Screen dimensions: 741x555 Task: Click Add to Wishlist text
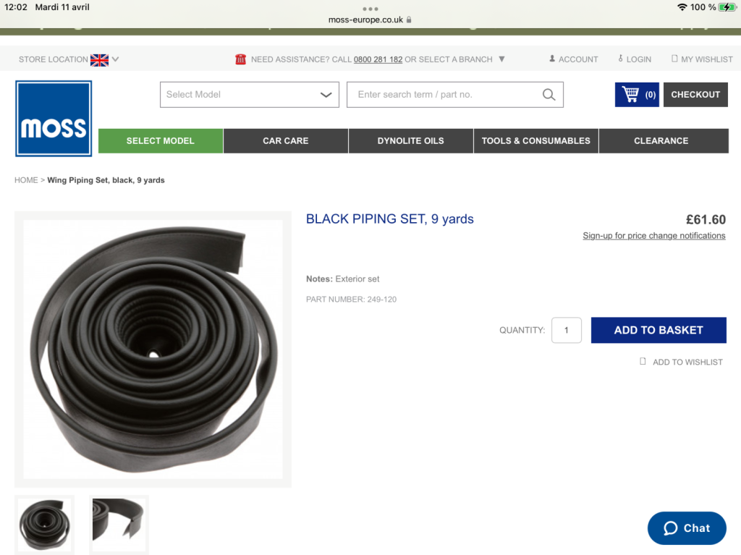pyautogui.click(x=687, y=362)
